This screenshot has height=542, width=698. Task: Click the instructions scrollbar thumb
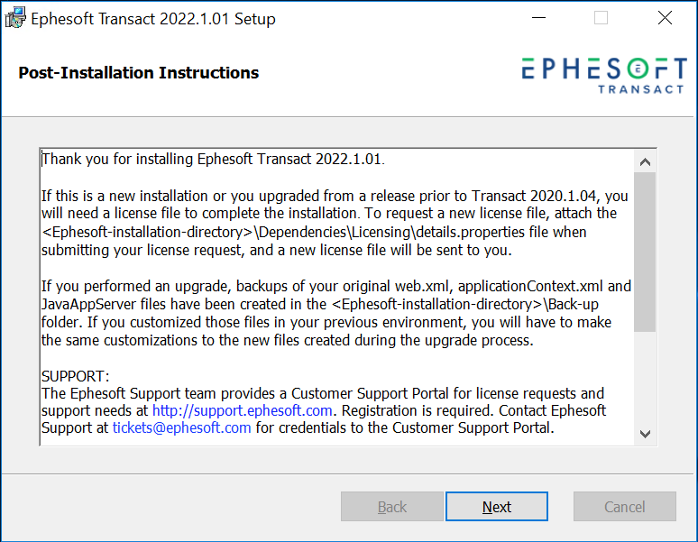tap(645, 252)
